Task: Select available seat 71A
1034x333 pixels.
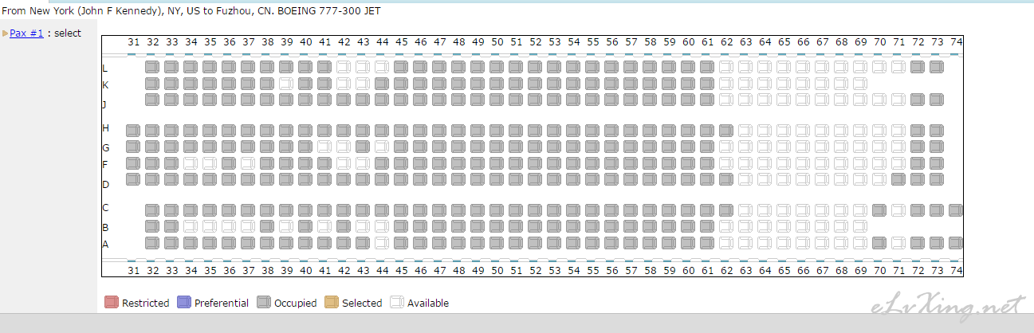Action: 898,242
